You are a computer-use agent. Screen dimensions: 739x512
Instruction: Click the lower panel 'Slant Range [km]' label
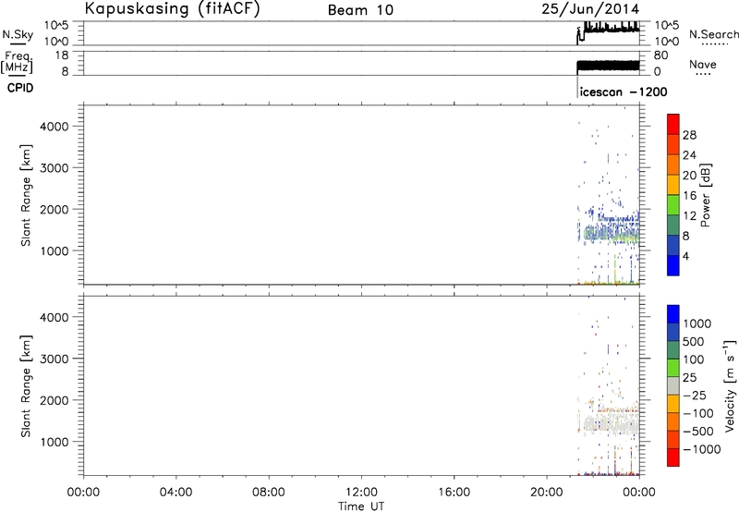pyautogui.click(x=26, y=385)
